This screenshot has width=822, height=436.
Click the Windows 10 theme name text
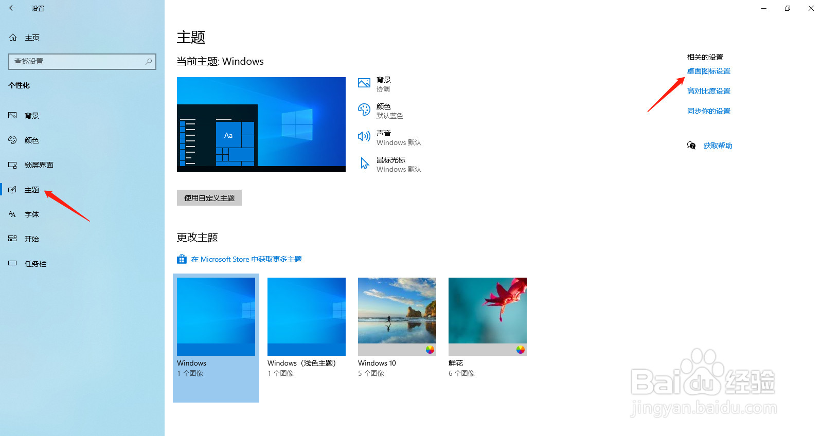pyautogui.click(x=377, y=363)
